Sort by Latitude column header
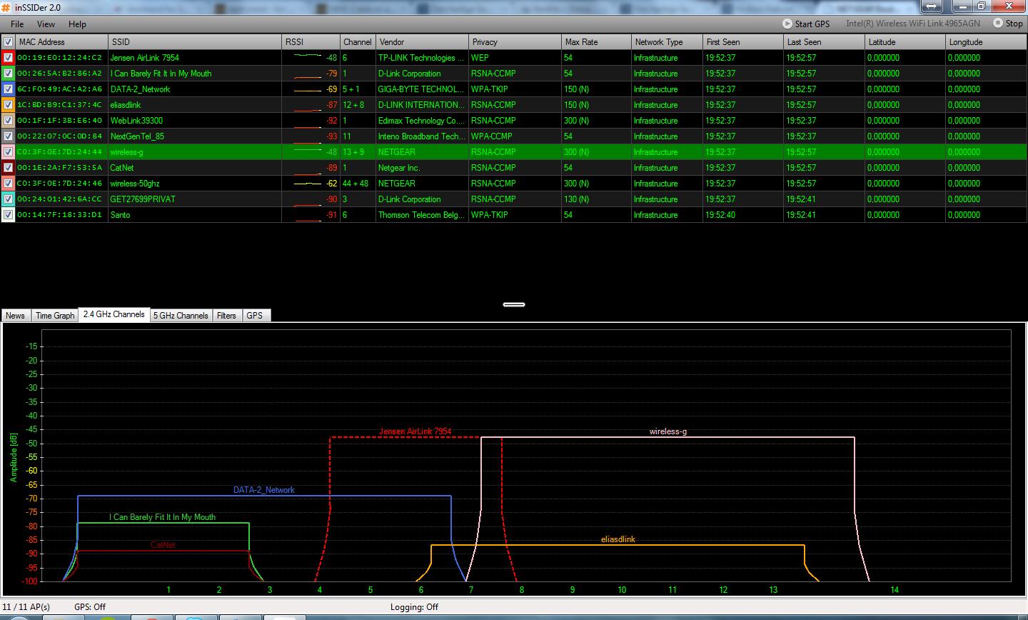1028x620 pixels. tap(905, 42)
